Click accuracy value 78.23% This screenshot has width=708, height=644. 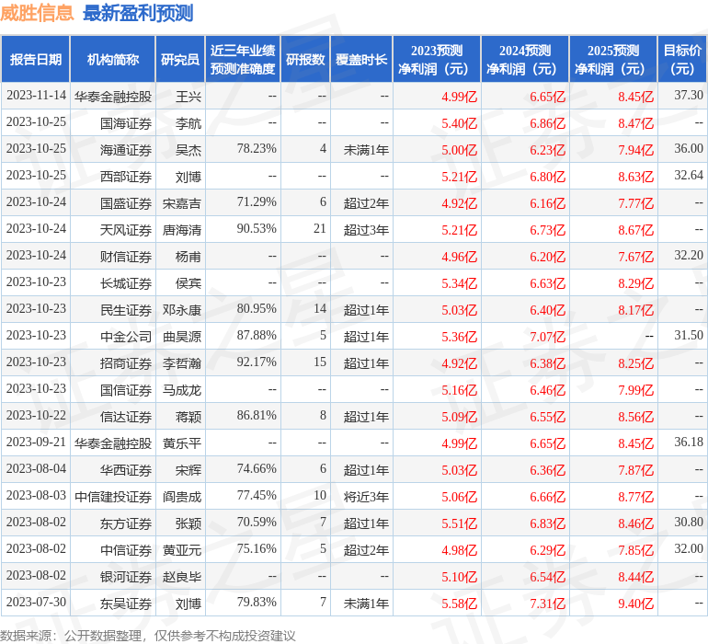[x=257, y=149]
